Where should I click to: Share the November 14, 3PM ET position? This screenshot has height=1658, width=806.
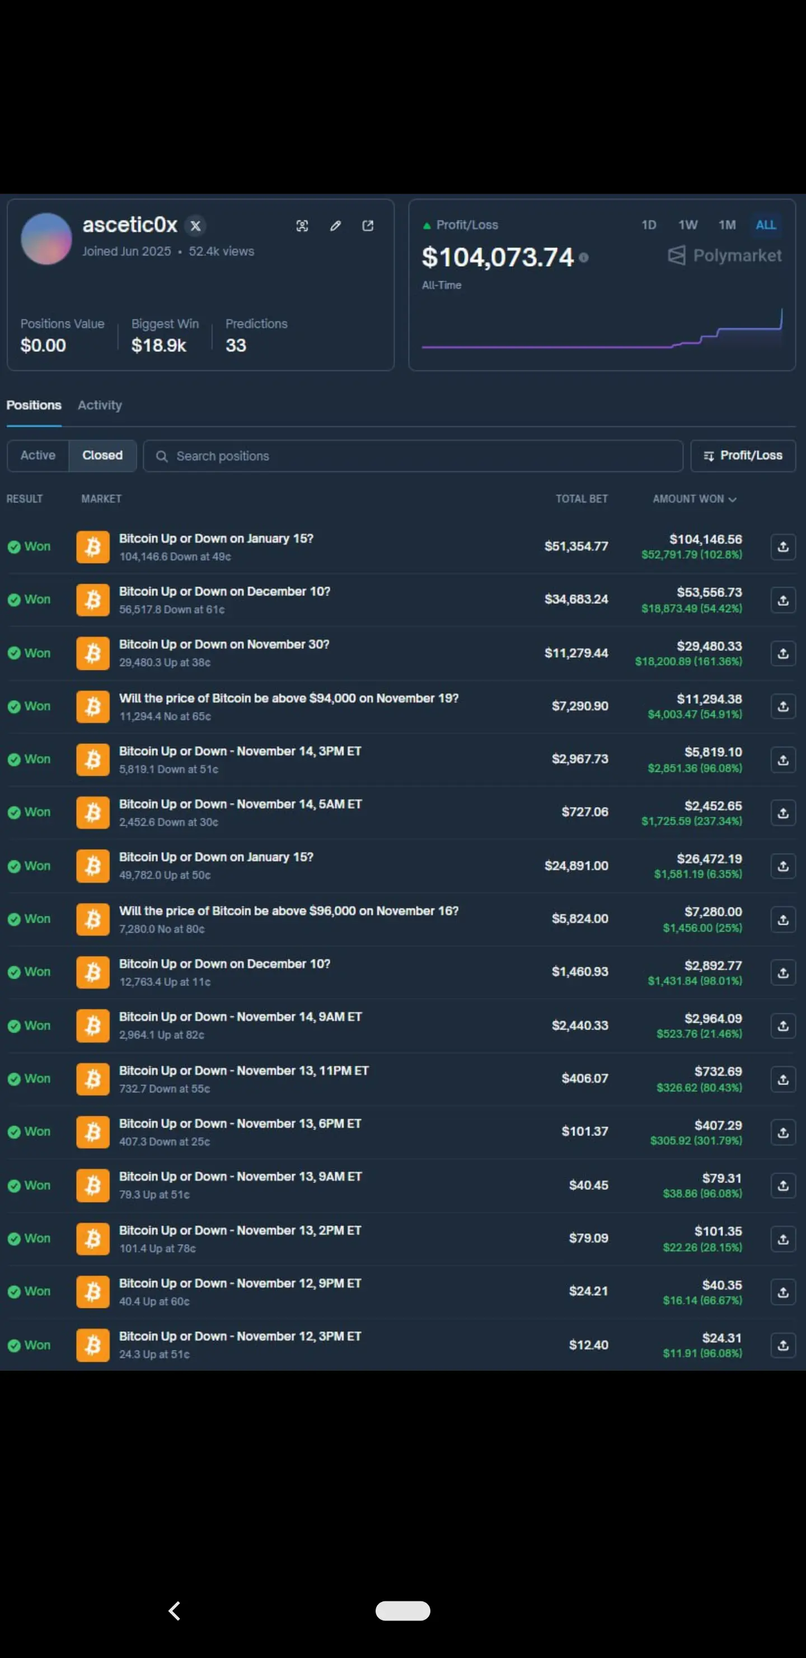pyautogui.click(x=783, y=760)
